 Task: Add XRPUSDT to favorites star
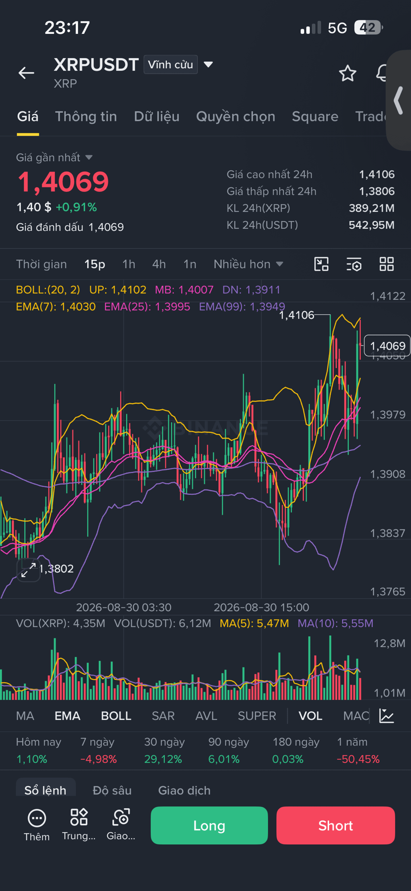[347, 73]
